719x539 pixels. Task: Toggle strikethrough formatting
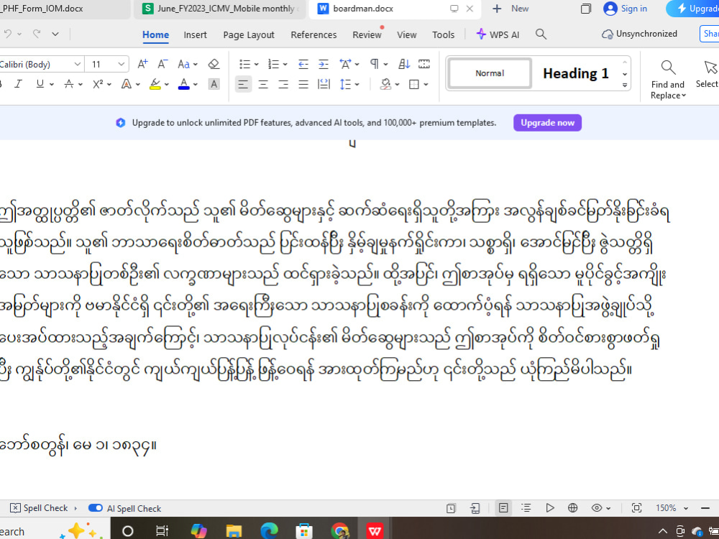(x=69, y=84)
